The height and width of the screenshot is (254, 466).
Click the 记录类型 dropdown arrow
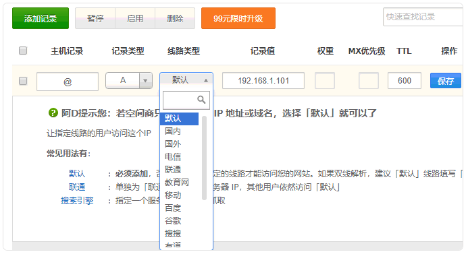[x=146, y=81]
